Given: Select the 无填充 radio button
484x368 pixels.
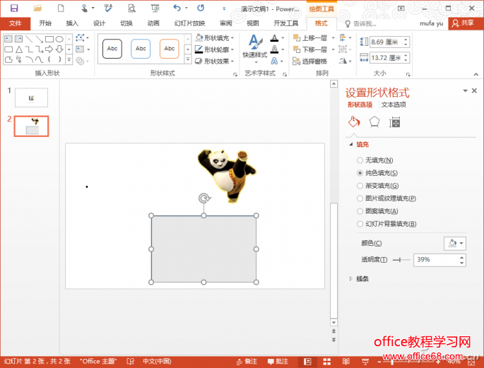Looking at the screenshot, I should click(x=360, y=160).
